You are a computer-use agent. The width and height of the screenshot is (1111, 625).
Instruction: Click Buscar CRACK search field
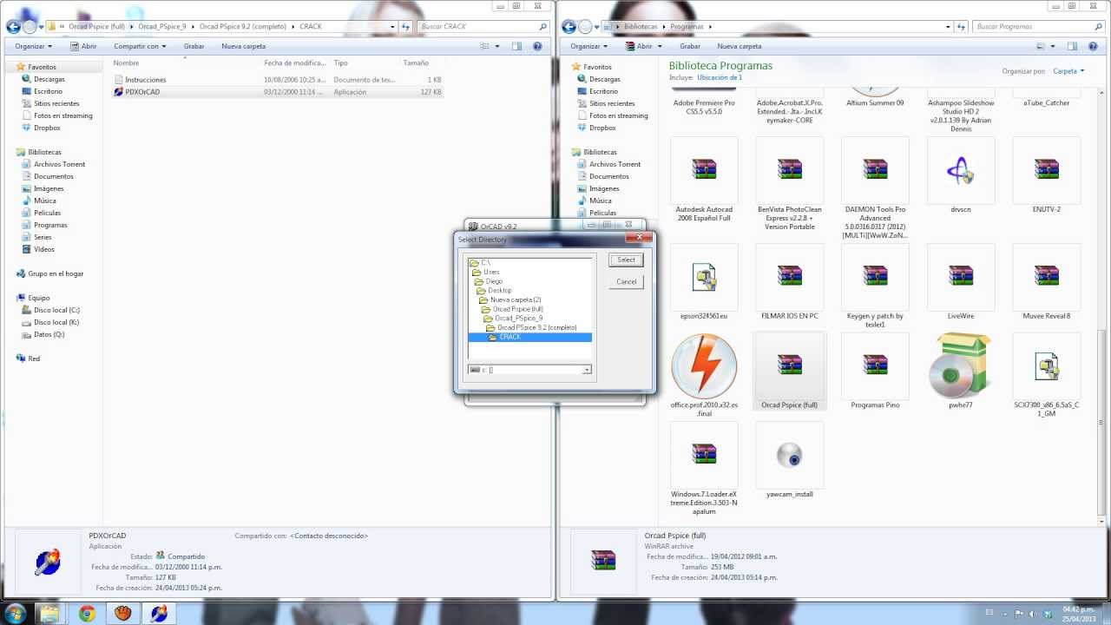click(483, 26)
